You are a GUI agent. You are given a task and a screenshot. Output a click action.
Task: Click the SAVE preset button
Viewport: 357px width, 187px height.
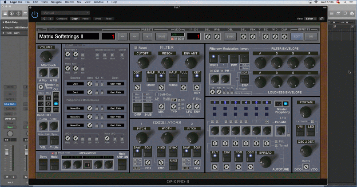[162, 37]
